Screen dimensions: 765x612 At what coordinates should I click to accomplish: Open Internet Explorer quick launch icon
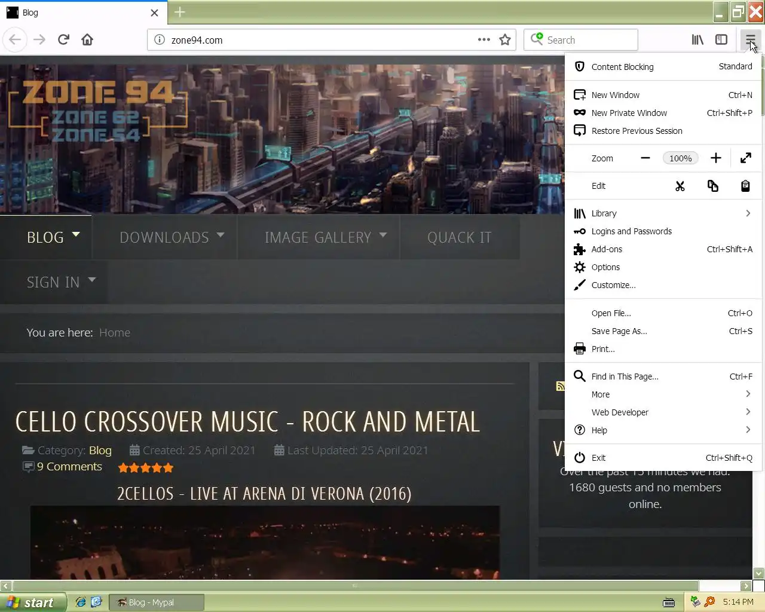click(81, 602)
